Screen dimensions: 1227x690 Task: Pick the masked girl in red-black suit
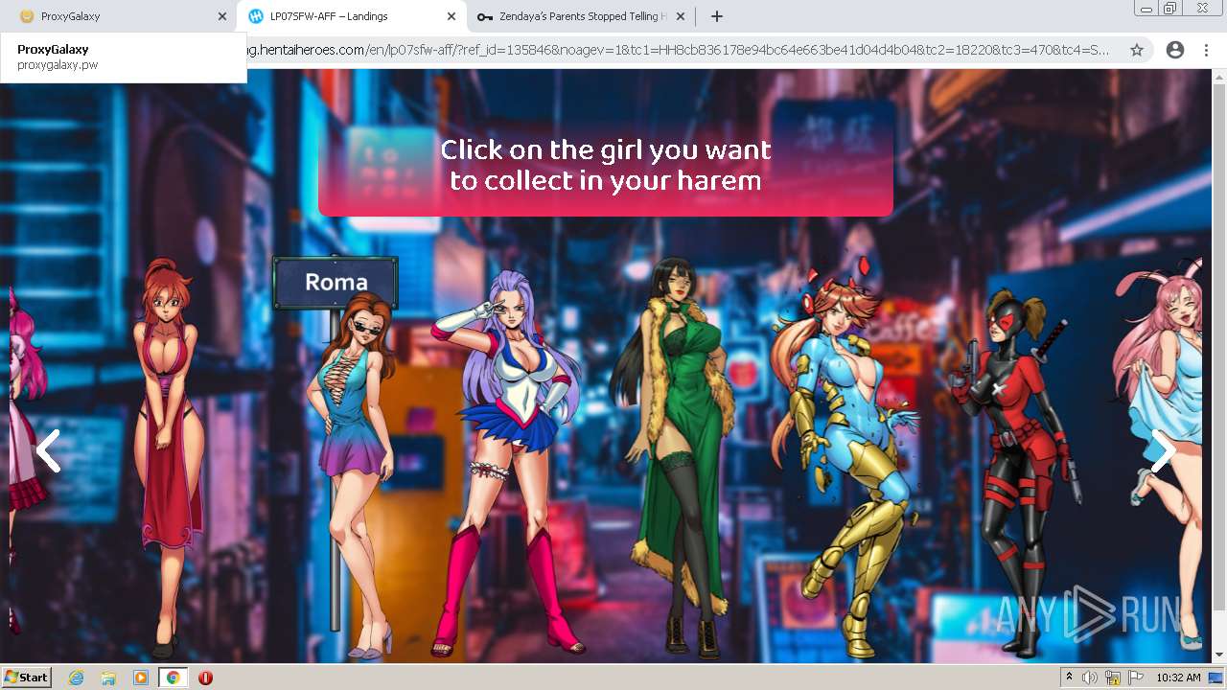1016,471
